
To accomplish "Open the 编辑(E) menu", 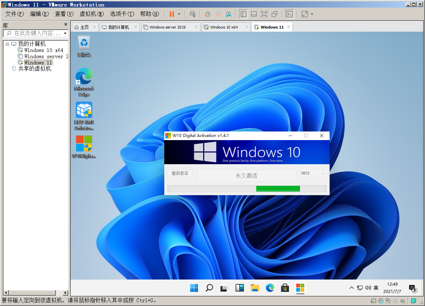I will pyautogui.click(x=40, y=14).
